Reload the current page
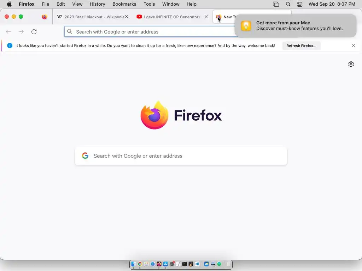Viewport: 362px width, 271px height. [34, 31]
